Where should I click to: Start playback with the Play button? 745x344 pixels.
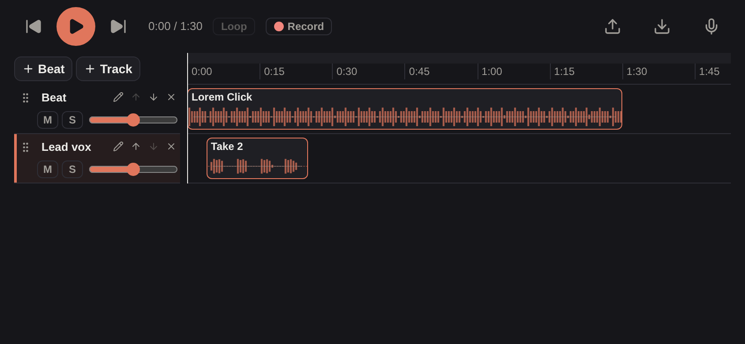(x=76, y=26)
